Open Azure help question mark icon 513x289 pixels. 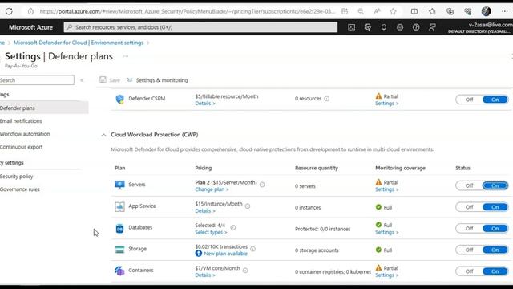(416, 27)
